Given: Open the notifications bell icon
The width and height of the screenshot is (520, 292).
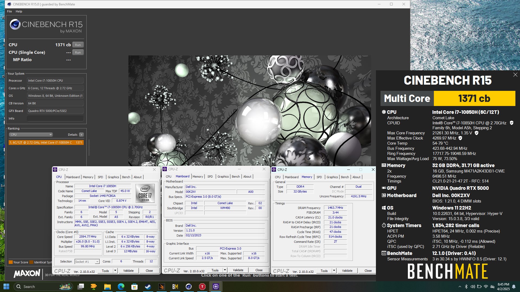Looking at the screenshot, I should pos(514,287).
